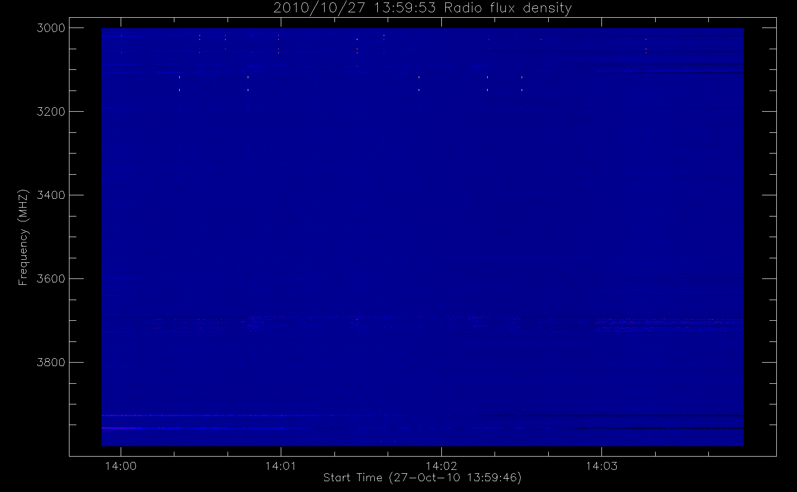The height and width of the screenshot is (492, 797).
Task: Click the 14:02 time axis label
Action: [441, 466]
